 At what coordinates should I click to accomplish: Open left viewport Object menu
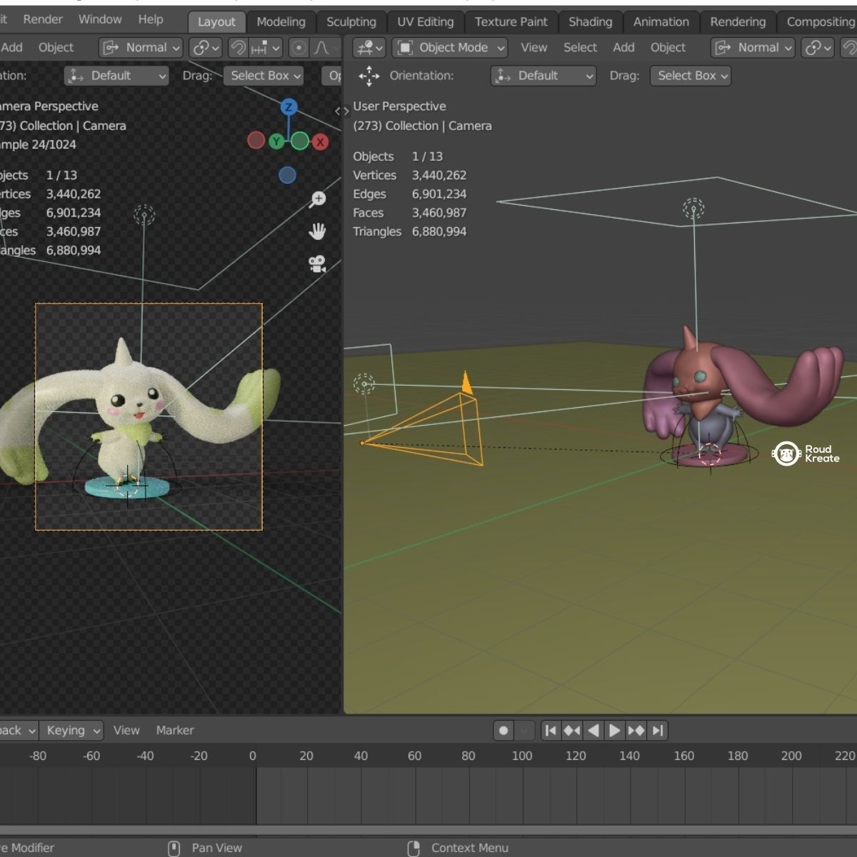(x=56, y=48)
